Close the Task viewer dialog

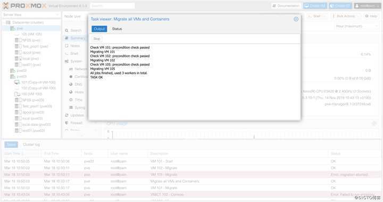(296, 19)
